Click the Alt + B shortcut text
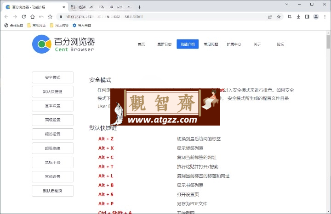Image resolution: width=331 pixels, height=214 pixels. [x=106, y=185]
